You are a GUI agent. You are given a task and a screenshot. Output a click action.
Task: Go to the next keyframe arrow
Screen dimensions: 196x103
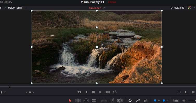33,92
